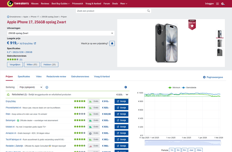Viewport: 232px width, 152px height.
Task: Open the price list settings gear
Action: [x=126, y=87]
